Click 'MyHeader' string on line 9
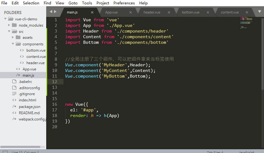Viewport: 264px width, 153px height. click(x=114, y=65)
